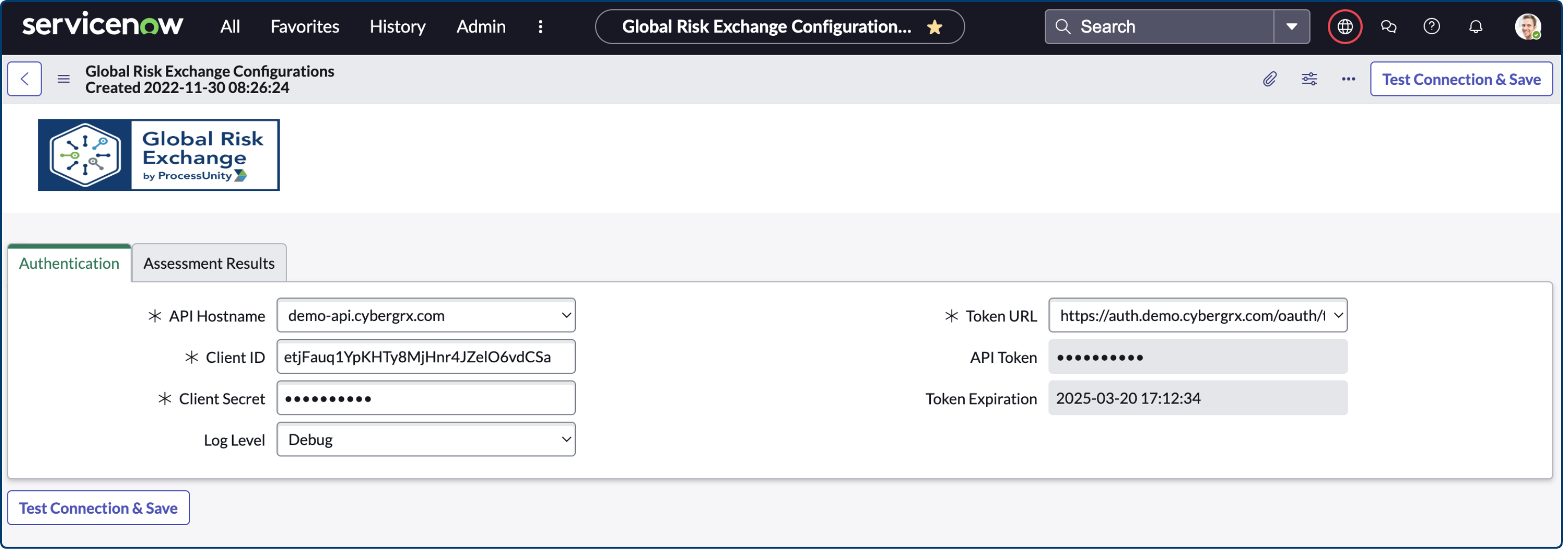Click the search magnifier icon
The height and width of the screenshot is (549, 1563).
click(1062, 26)
